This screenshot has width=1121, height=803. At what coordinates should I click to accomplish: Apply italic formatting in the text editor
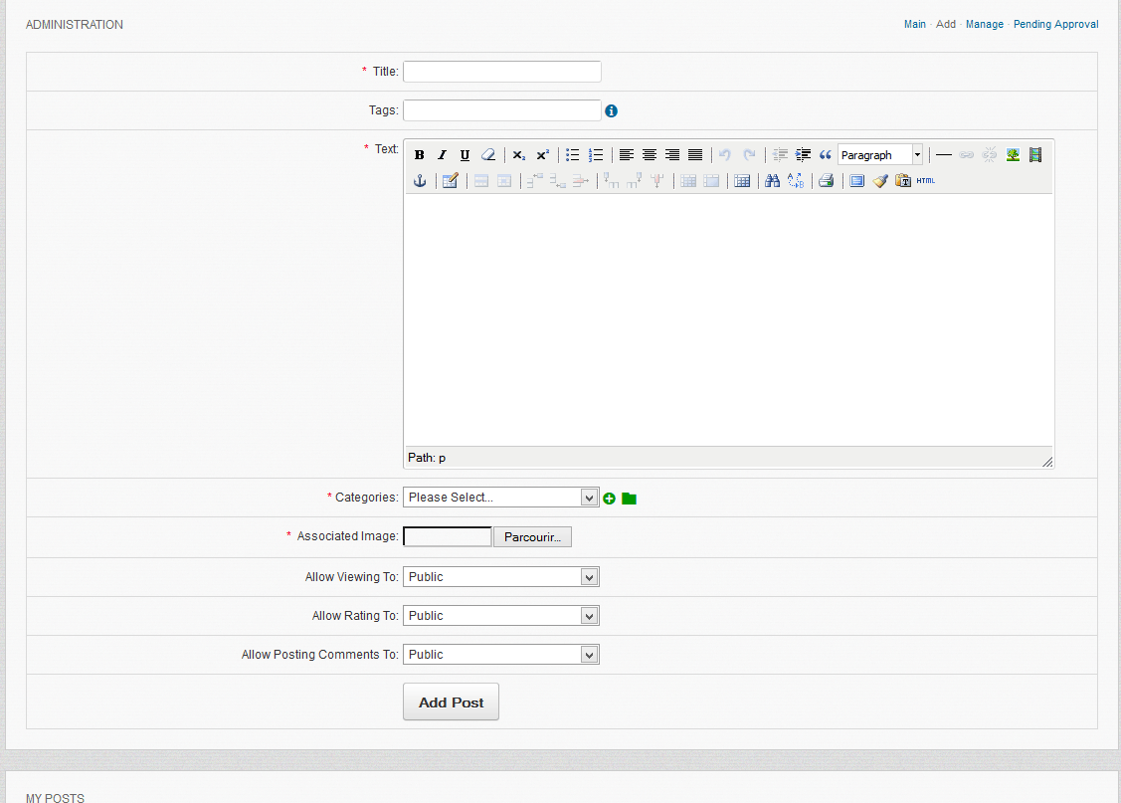443,155
